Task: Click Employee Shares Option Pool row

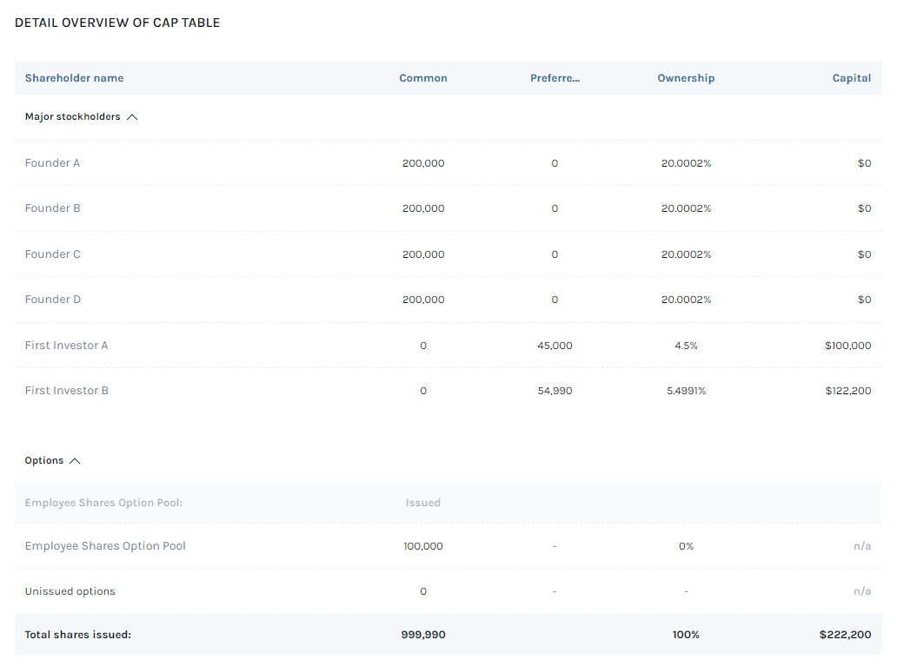Action: click(105, 546)
